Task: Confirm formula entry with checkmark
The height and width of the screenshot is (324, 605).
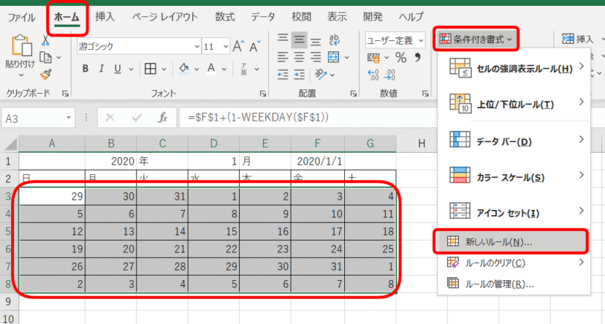Action: tap(136, 118)
